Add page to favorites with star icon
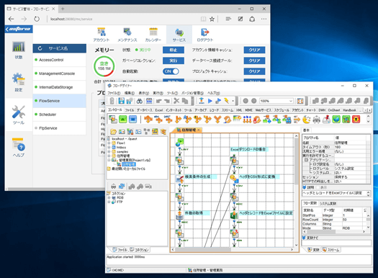The width and height of the screenshot is (378, 278). point(212,19)
